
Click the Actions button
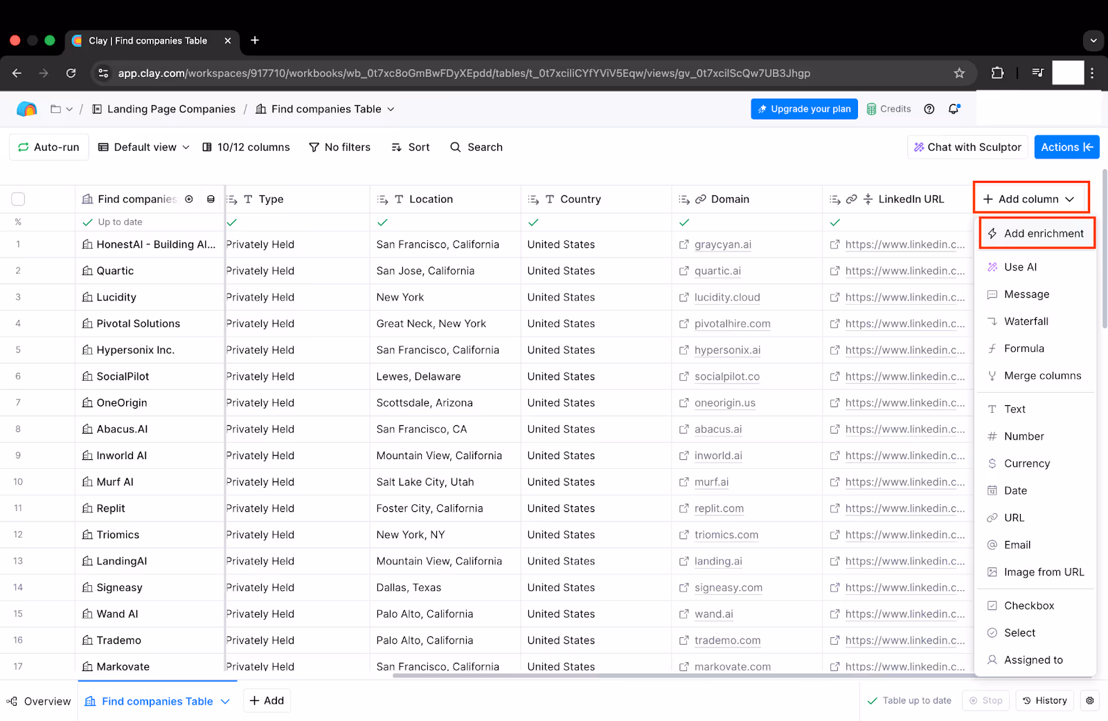(x=1066, y=147)
